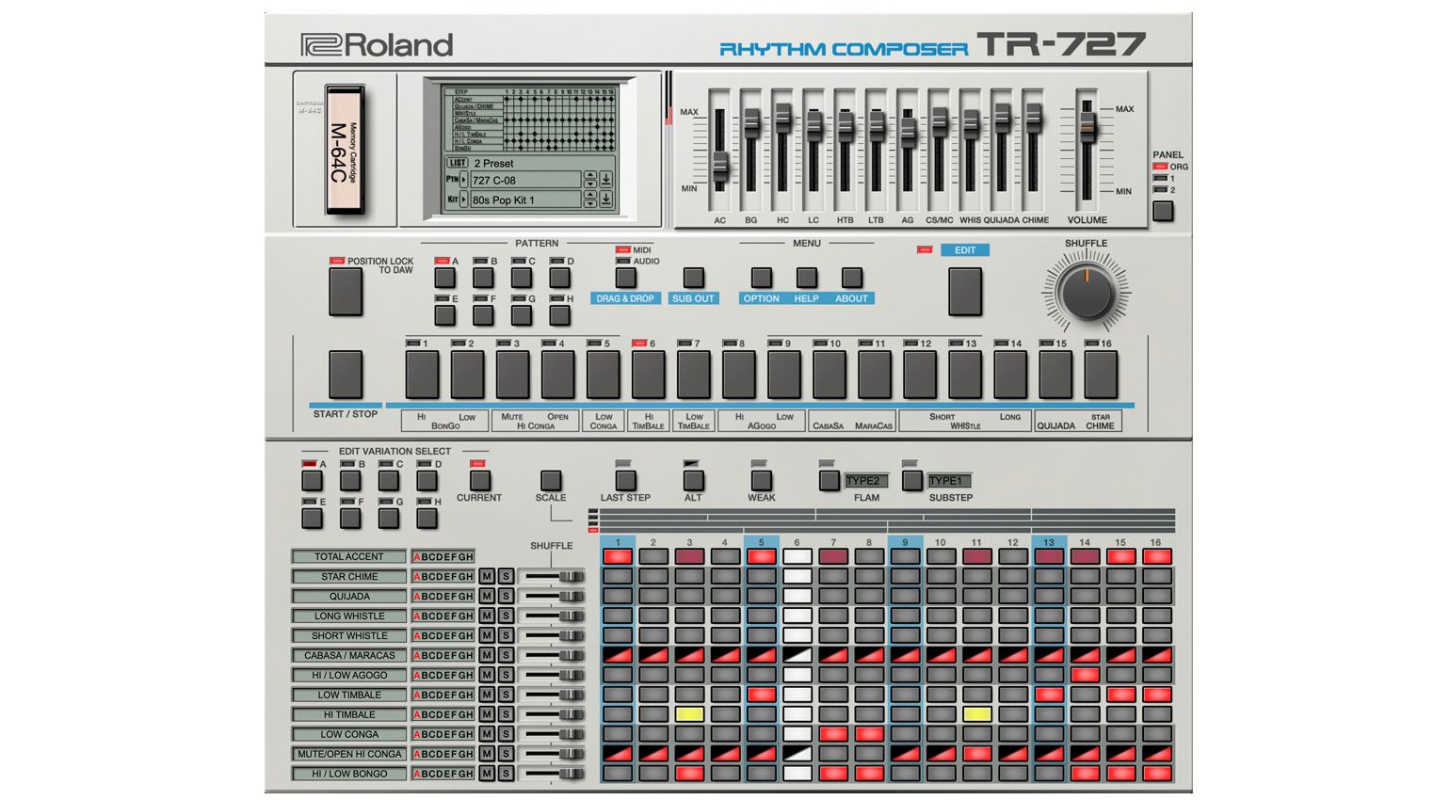Click the AC accent level fader
Viewport: 1450px width, 800px height.
pyautogui.click(x=720, y=167)
